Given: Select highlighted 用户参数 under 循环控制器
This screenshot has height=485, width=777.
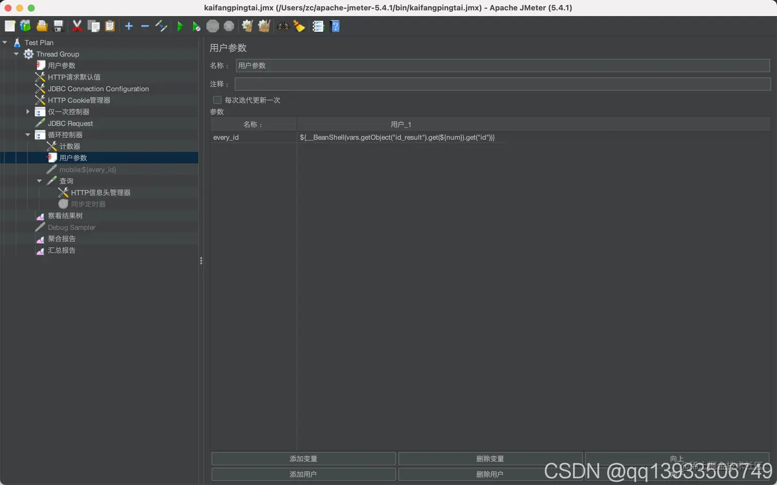Looking at the screenshot, I should click(73, 158).
